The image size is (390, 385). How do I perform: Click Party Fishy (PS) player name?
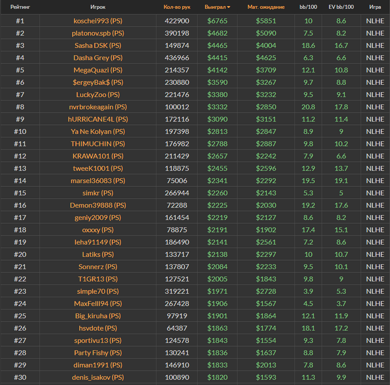click(97, 352)
